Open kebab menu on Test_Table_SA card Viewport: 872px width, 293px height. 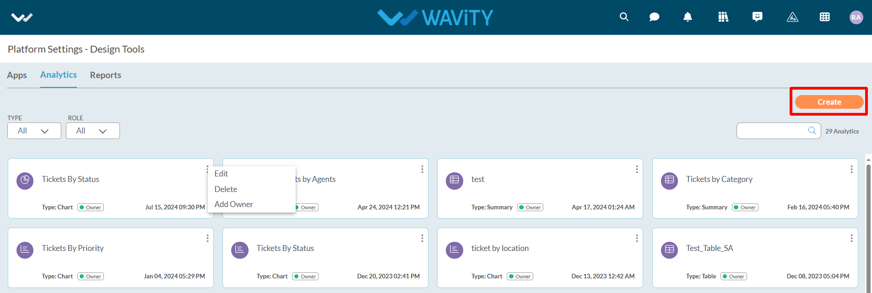coord(851,238)
